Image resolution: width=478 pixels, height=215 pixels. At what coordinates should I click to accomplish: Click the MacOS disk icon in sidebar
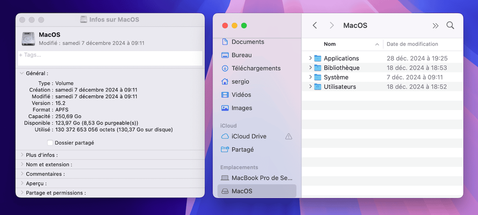pyautogui.click(x=225, y=191)
